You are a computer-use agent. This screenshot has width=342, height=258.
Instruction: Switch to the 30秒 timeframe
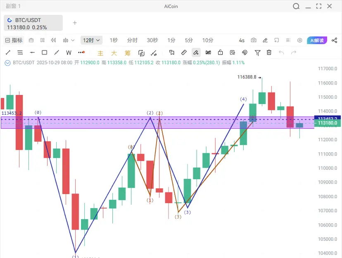click(x=152, y=40)
